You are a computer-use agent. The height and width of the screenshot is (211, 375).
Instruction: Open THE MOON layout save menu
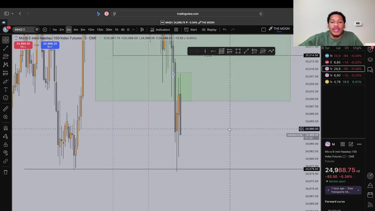click(x=279, y=30)
